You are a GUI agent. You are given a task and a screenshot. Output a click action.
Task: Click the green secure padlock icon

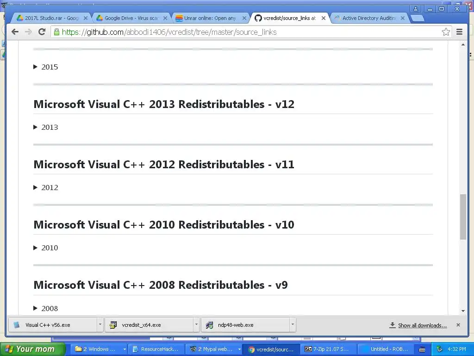click(56, 32)
